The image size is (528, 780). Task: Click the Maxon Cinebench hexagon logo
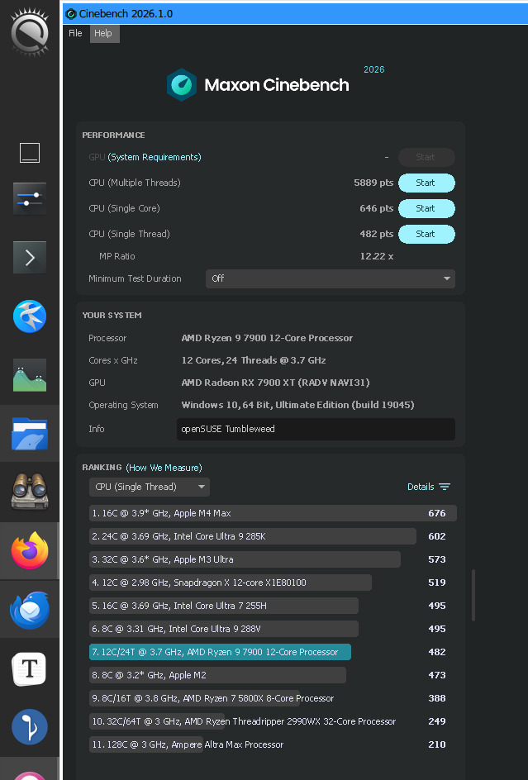click(x=182, y=85)
